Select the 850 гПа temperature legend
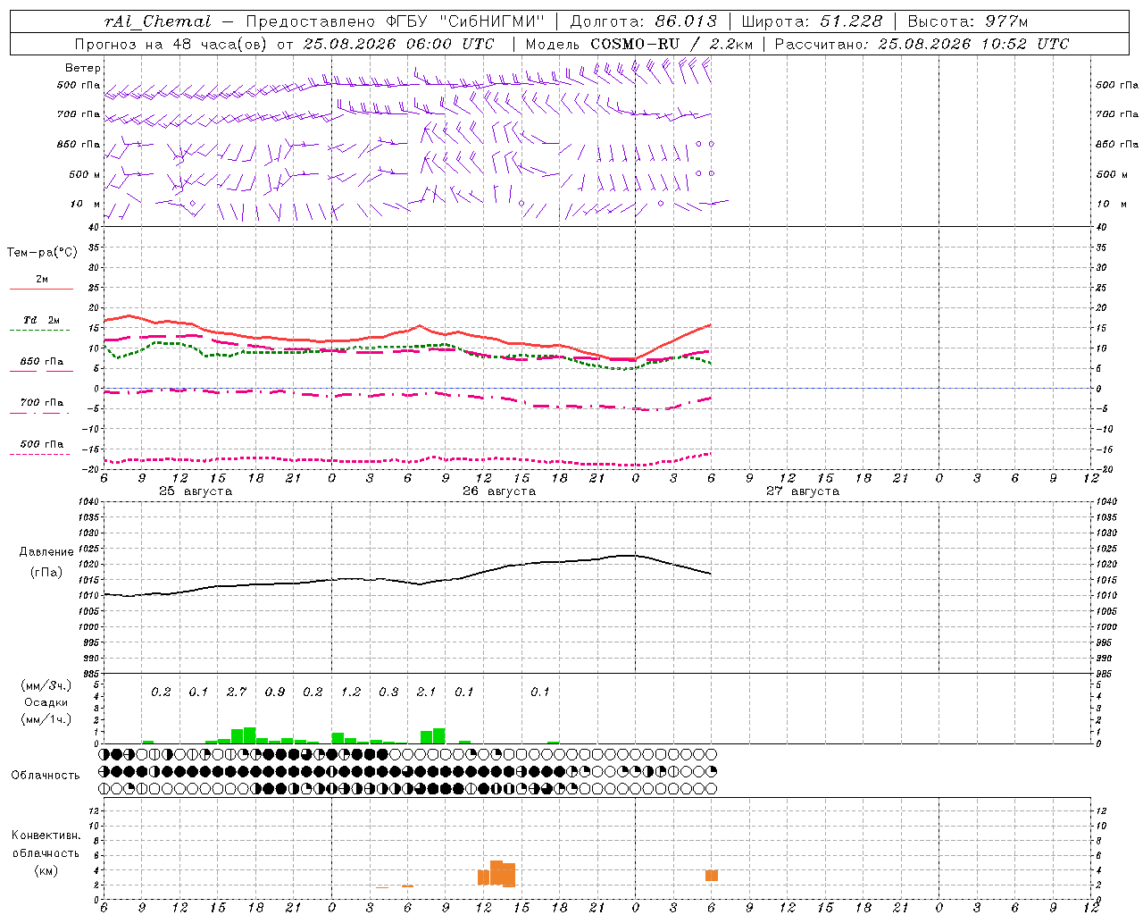This screenshot has width=1143, height=915. click(x=41, y=365)
